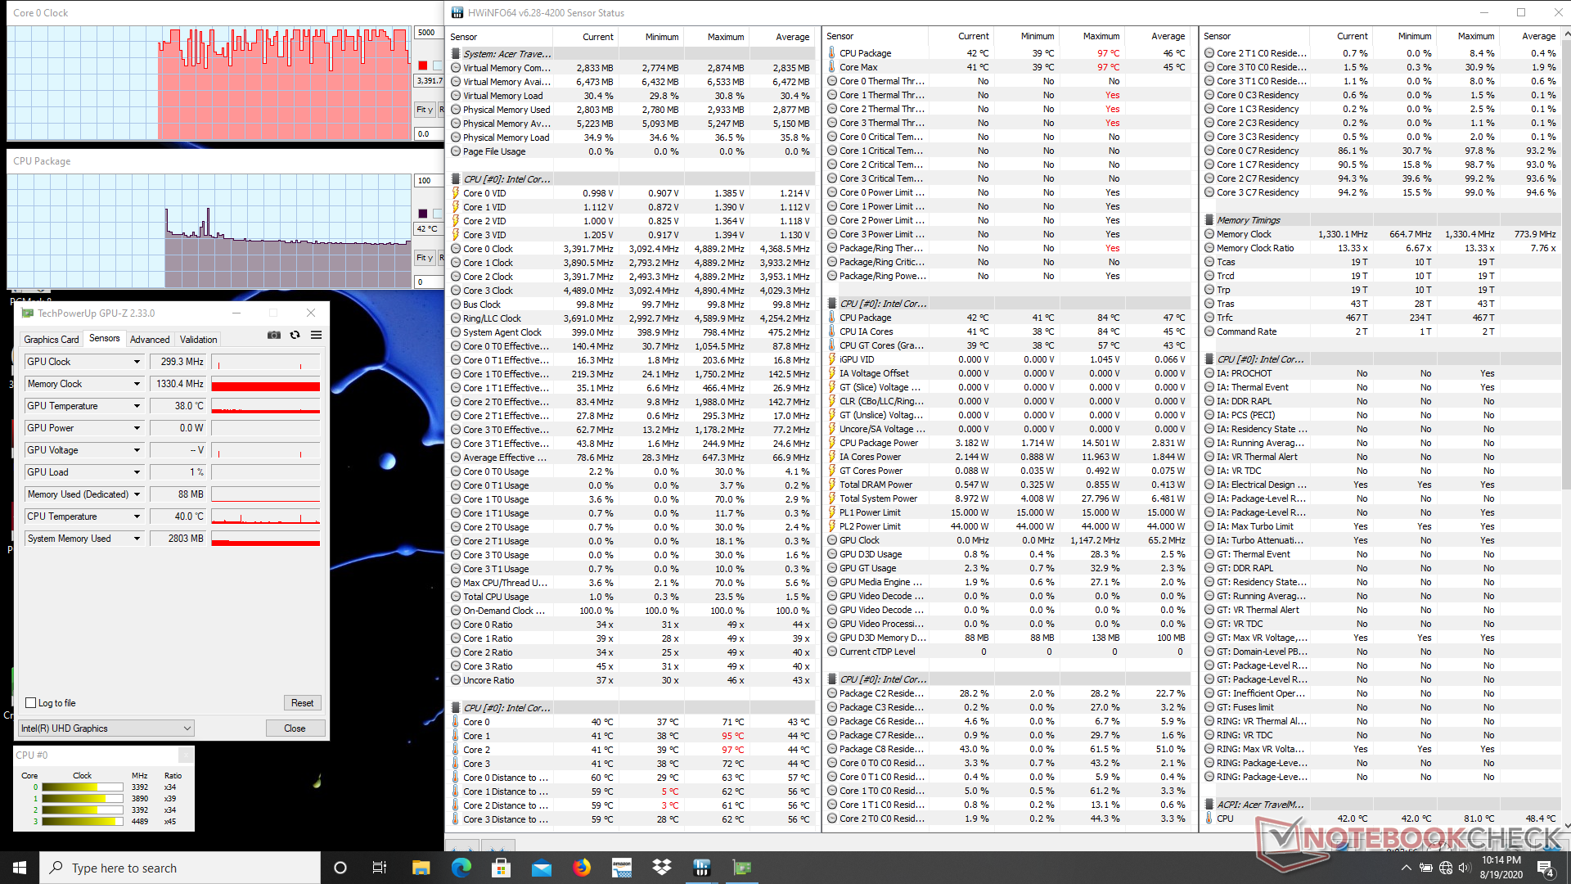This screenshot has width=1571, height=884.
Task: Open Dropbox from the taskbar
Action: (x=661, y=868)
